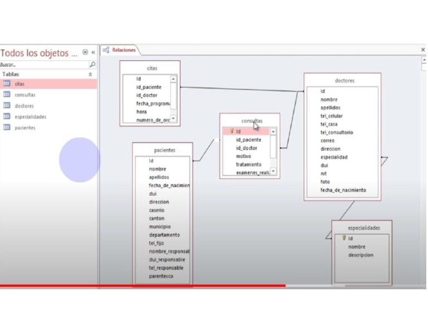428x331 pixels.
Task: Collapse the navigation pane with double chevron
Action: [93, 52]
